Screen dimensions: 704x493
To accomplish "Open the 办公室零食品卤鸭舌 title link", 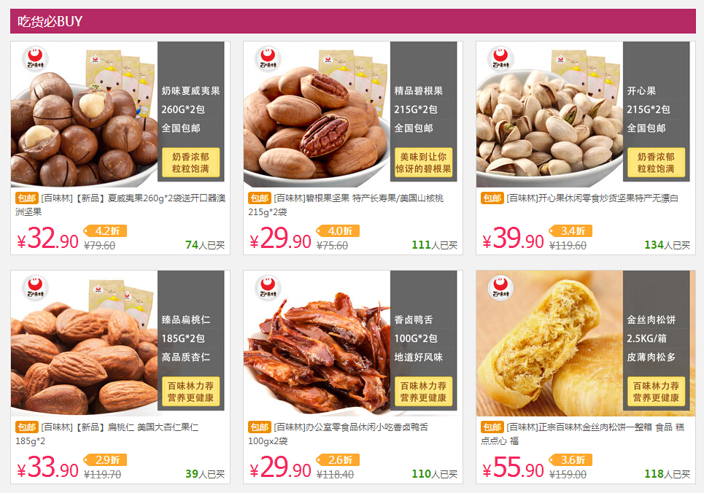I will pyautogui.click(x=338, y=434).
